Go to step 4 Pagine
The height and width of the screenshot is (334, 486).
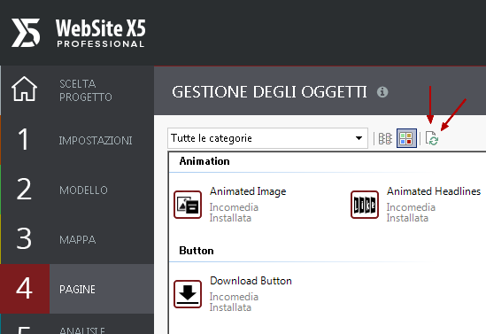click(78, 289)
